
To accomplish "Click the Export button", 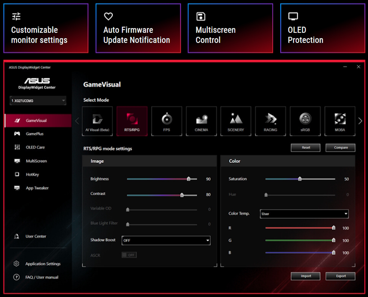I will (x=341, y=276).
